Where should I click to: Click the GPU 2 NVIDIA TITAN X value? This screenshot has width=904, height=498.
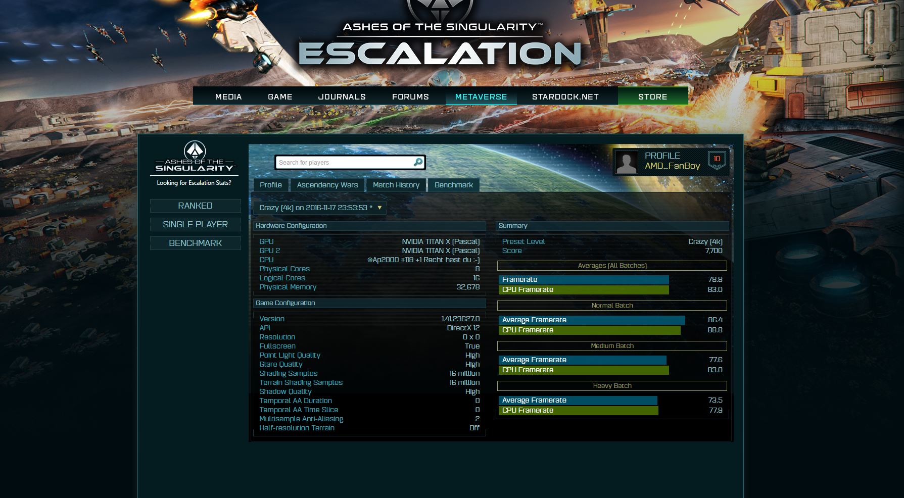point(441,251)
